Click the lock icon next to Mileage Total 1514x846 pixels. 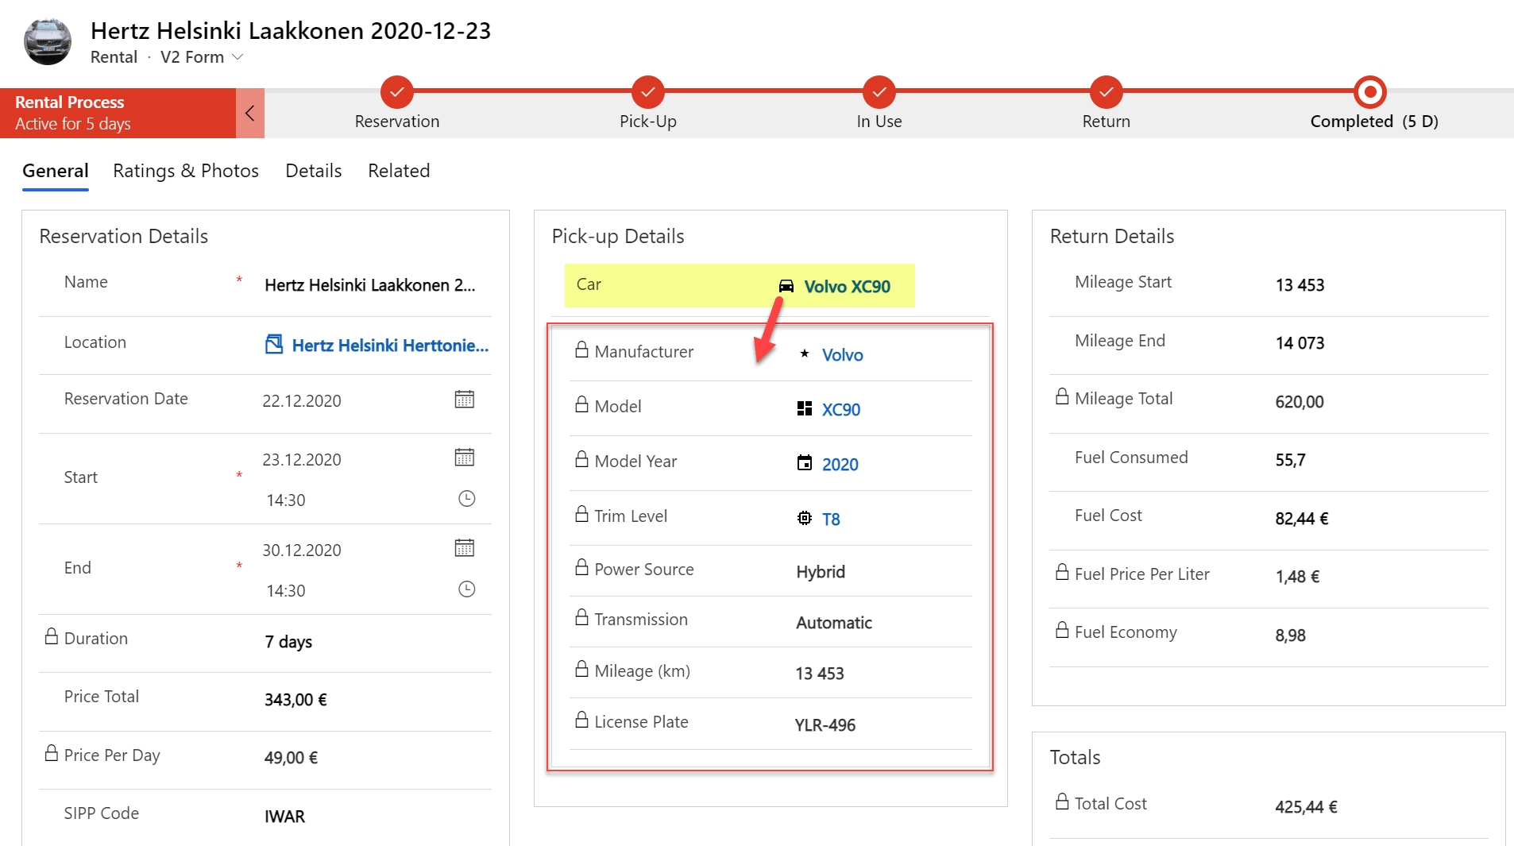coord(1062,396)
